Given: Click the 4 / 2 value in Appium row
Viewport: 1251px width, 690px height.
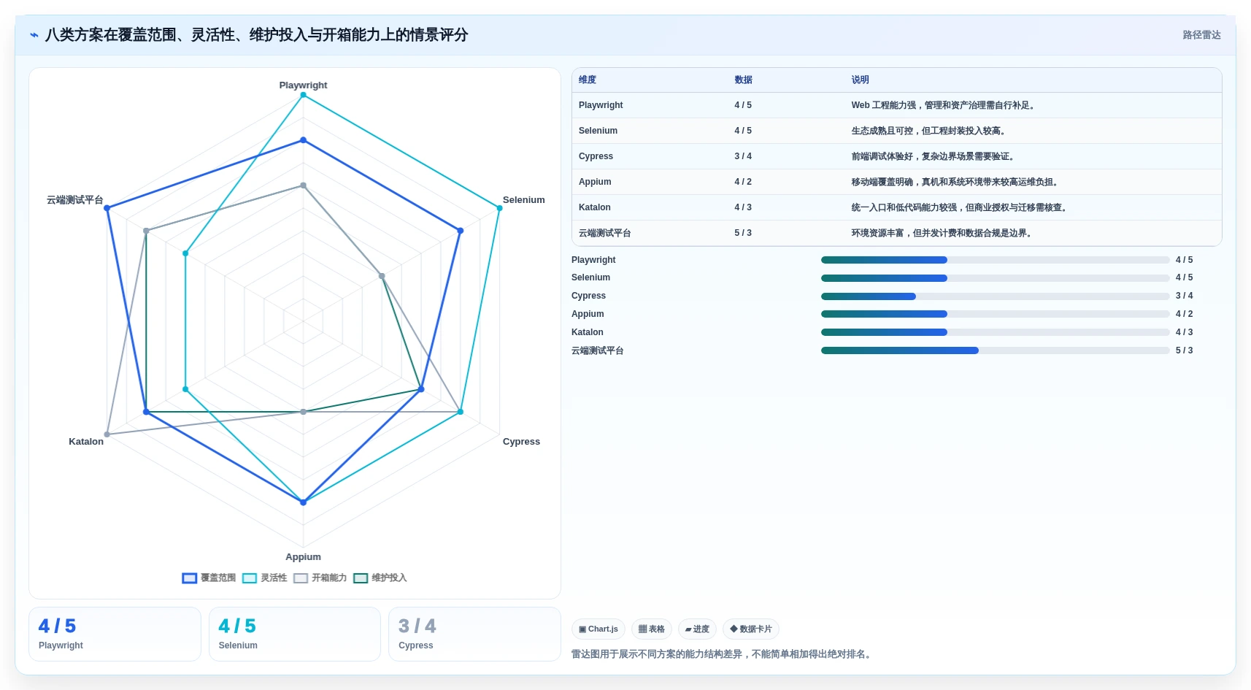Looking at the screenshot, I should 743,182.
